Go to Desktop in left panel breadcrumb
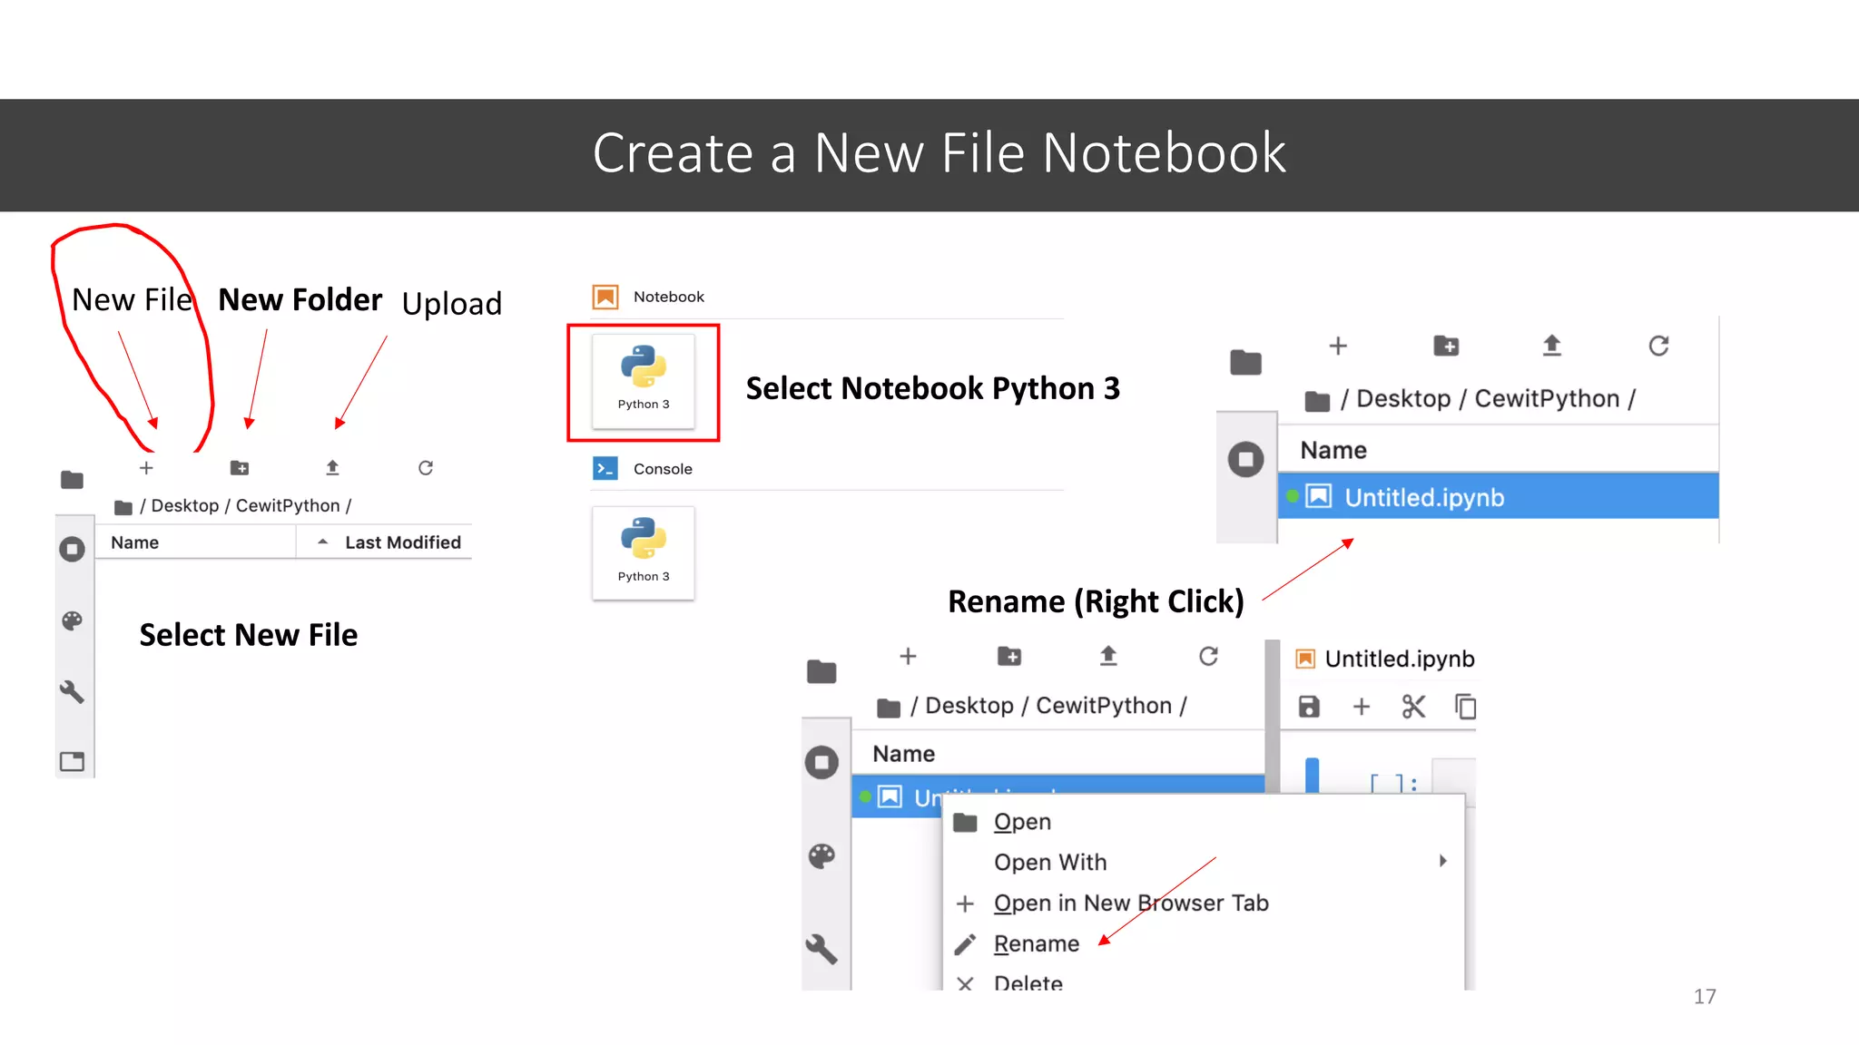Viewport: 1859px width, 1045px height. [x=185, y=506]
